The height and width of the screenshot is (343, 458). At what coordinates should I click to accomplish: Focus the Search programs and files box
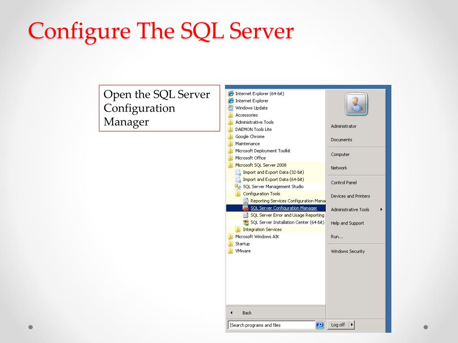271,325
